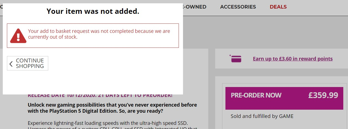Open the Deals menu item

(278, 7)
